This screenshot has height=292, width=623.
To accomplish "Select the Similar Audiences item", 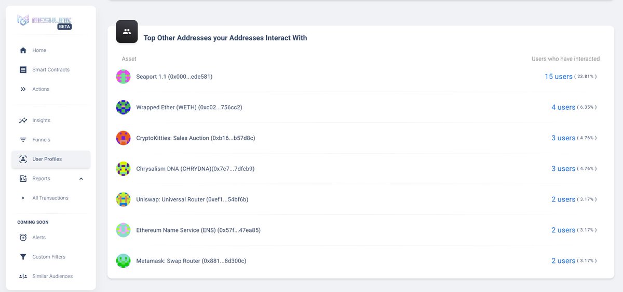I will click(51, 276).
